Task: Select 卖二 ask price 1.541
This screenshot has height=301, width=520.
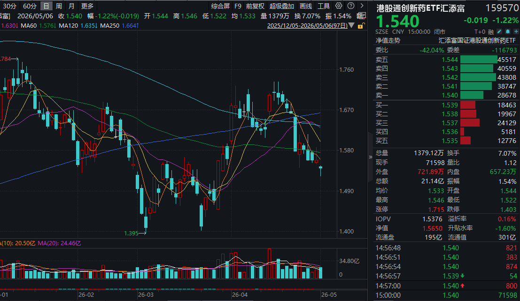Action: [x=450, y=86]
